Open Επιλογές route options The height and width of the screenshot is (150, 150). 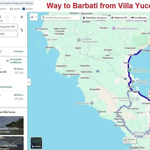18,51
